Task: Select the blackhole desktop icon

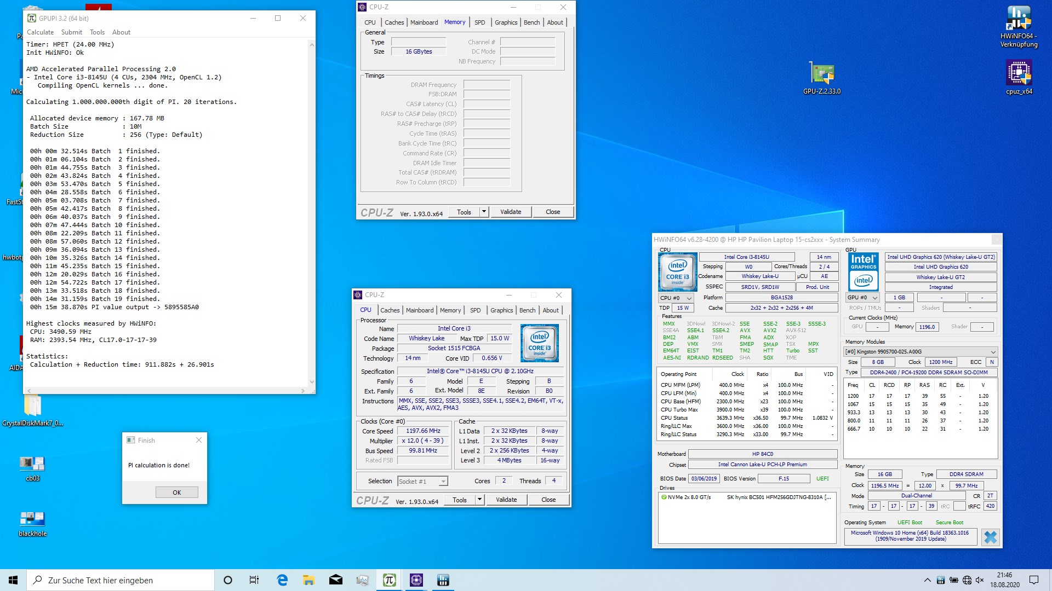Action: 32,524
